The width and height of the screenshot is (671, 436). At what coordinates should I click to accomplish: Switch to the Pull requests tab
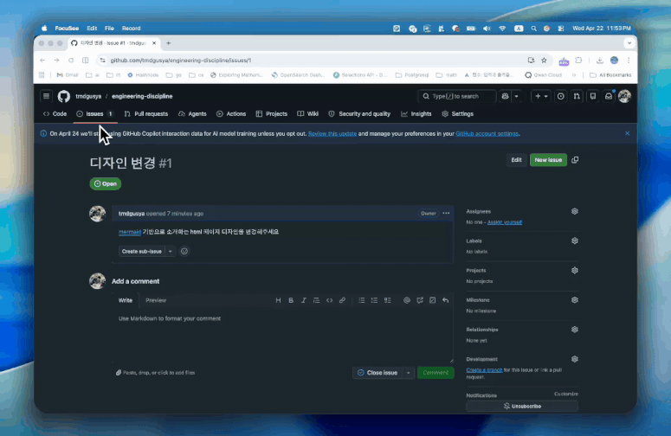point(146,113)
